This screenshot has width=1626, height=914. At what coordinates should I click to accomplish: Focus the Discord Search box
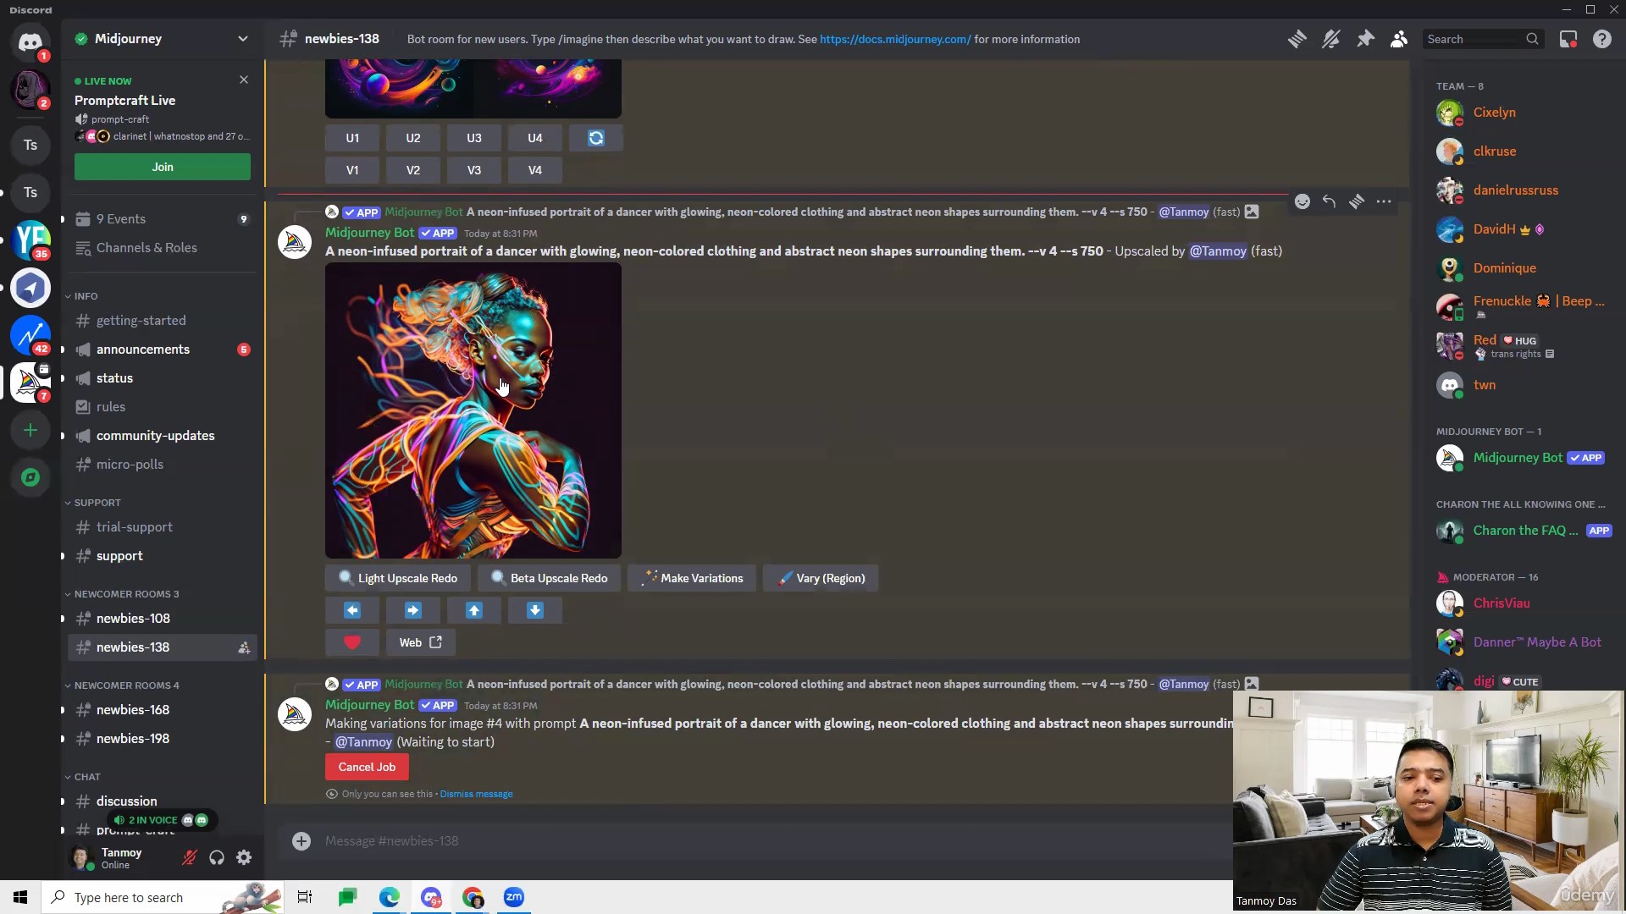[1482, 39]
